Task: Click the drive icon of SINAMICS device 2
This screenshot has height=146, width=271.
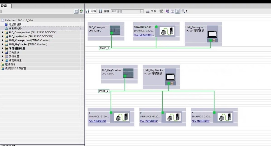Action: tap(173, 117)
